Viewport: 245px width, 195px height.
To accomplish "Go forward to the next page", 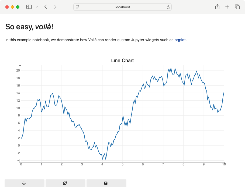I will point(55,7).
